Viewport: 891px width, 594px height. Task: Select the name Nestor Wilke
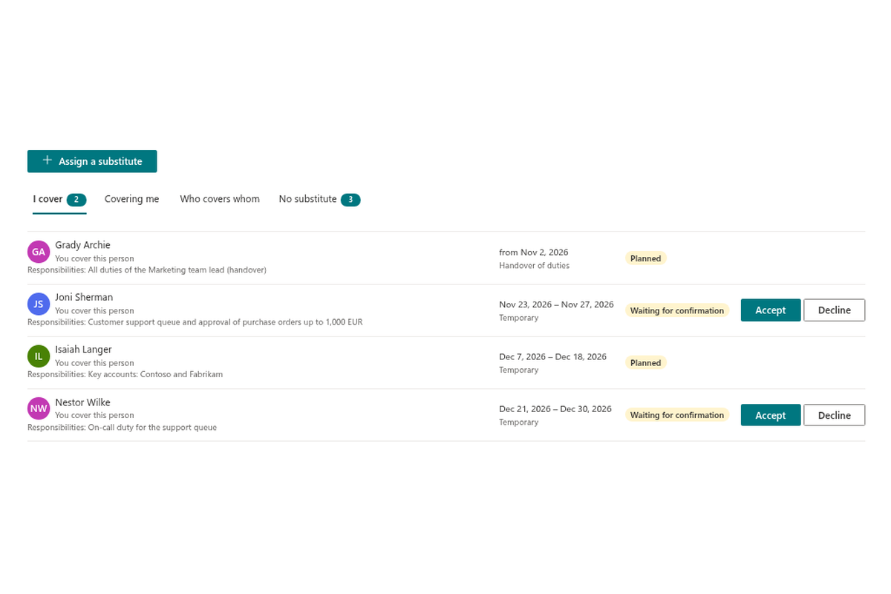click(82, 402)
